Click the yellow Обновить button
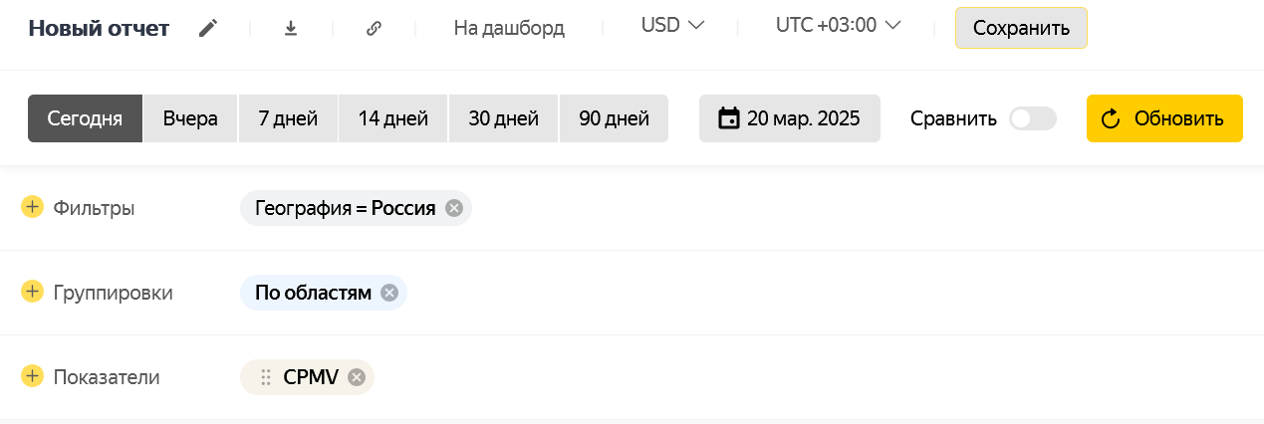The image size is (1264, 424). (1163, 119)
